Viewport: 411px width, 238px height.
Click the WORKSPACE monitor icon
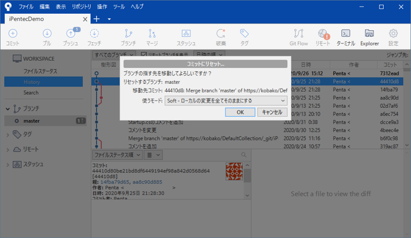point(17,59)
